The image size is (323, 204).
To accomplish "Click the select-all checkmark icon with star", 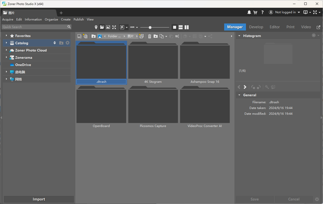I will coord(141,36).
